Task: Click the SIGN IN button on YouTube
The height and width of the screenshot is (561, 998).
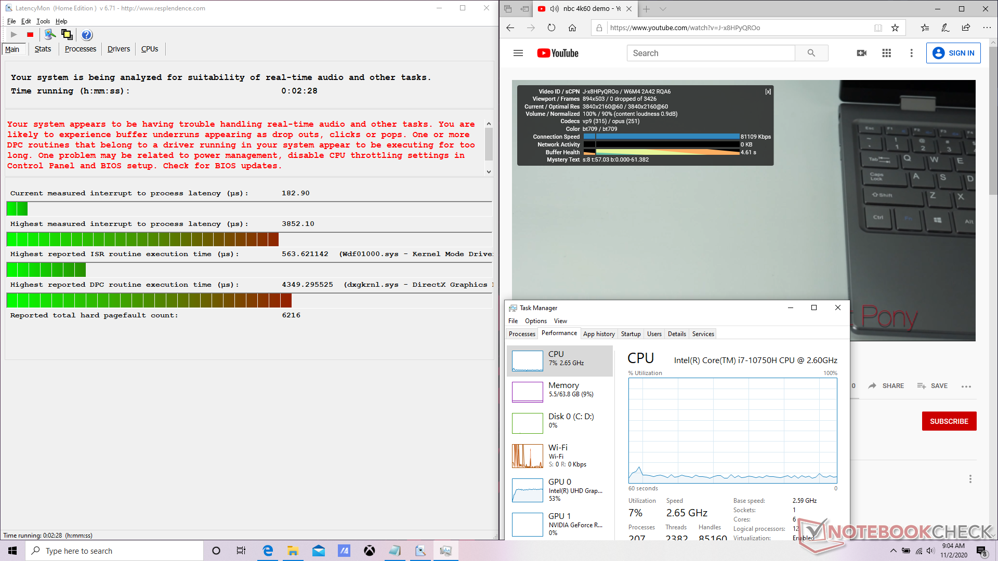Action: (x=953, y=53)
